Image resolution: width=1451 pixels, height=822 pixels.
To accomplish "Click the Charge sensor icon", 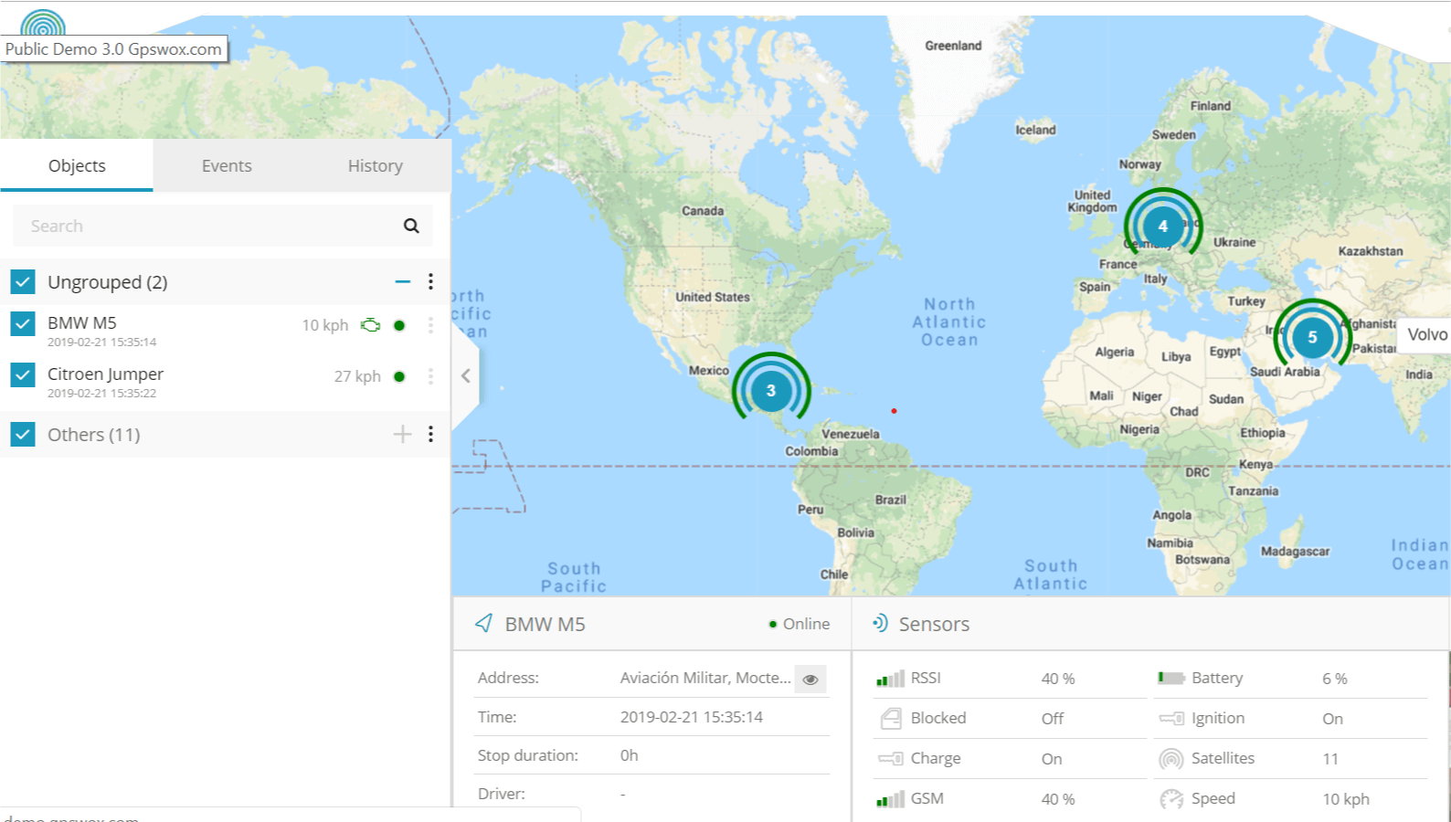I will 891,758.
